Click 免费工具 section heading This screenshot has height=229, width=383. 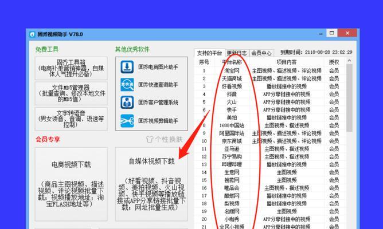46,49
